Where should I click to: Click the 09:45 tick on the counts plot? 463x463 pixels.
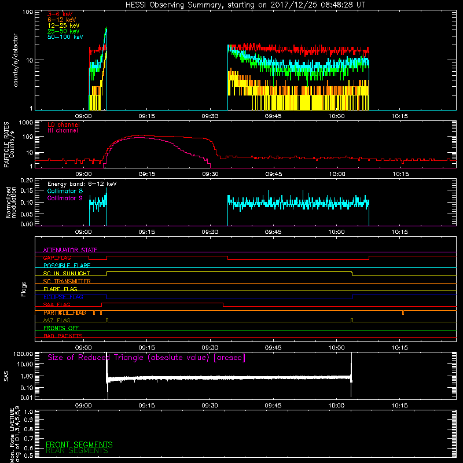[273, 116]
